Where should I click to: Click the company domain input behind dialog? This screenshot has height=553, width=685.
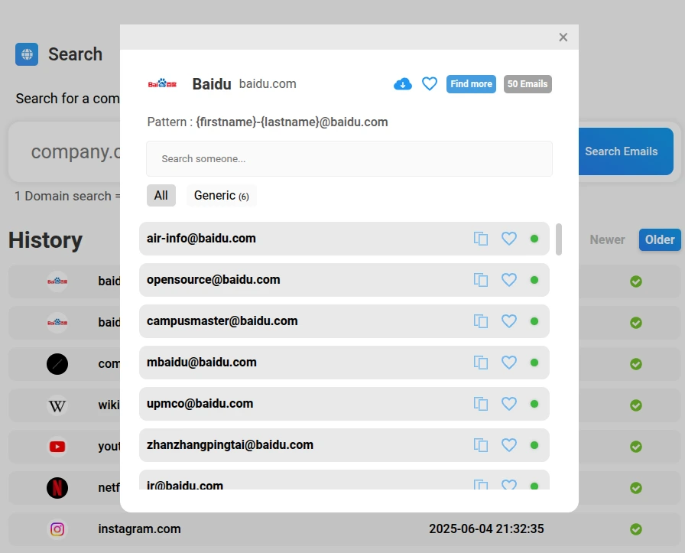click(x=66, y=151)
